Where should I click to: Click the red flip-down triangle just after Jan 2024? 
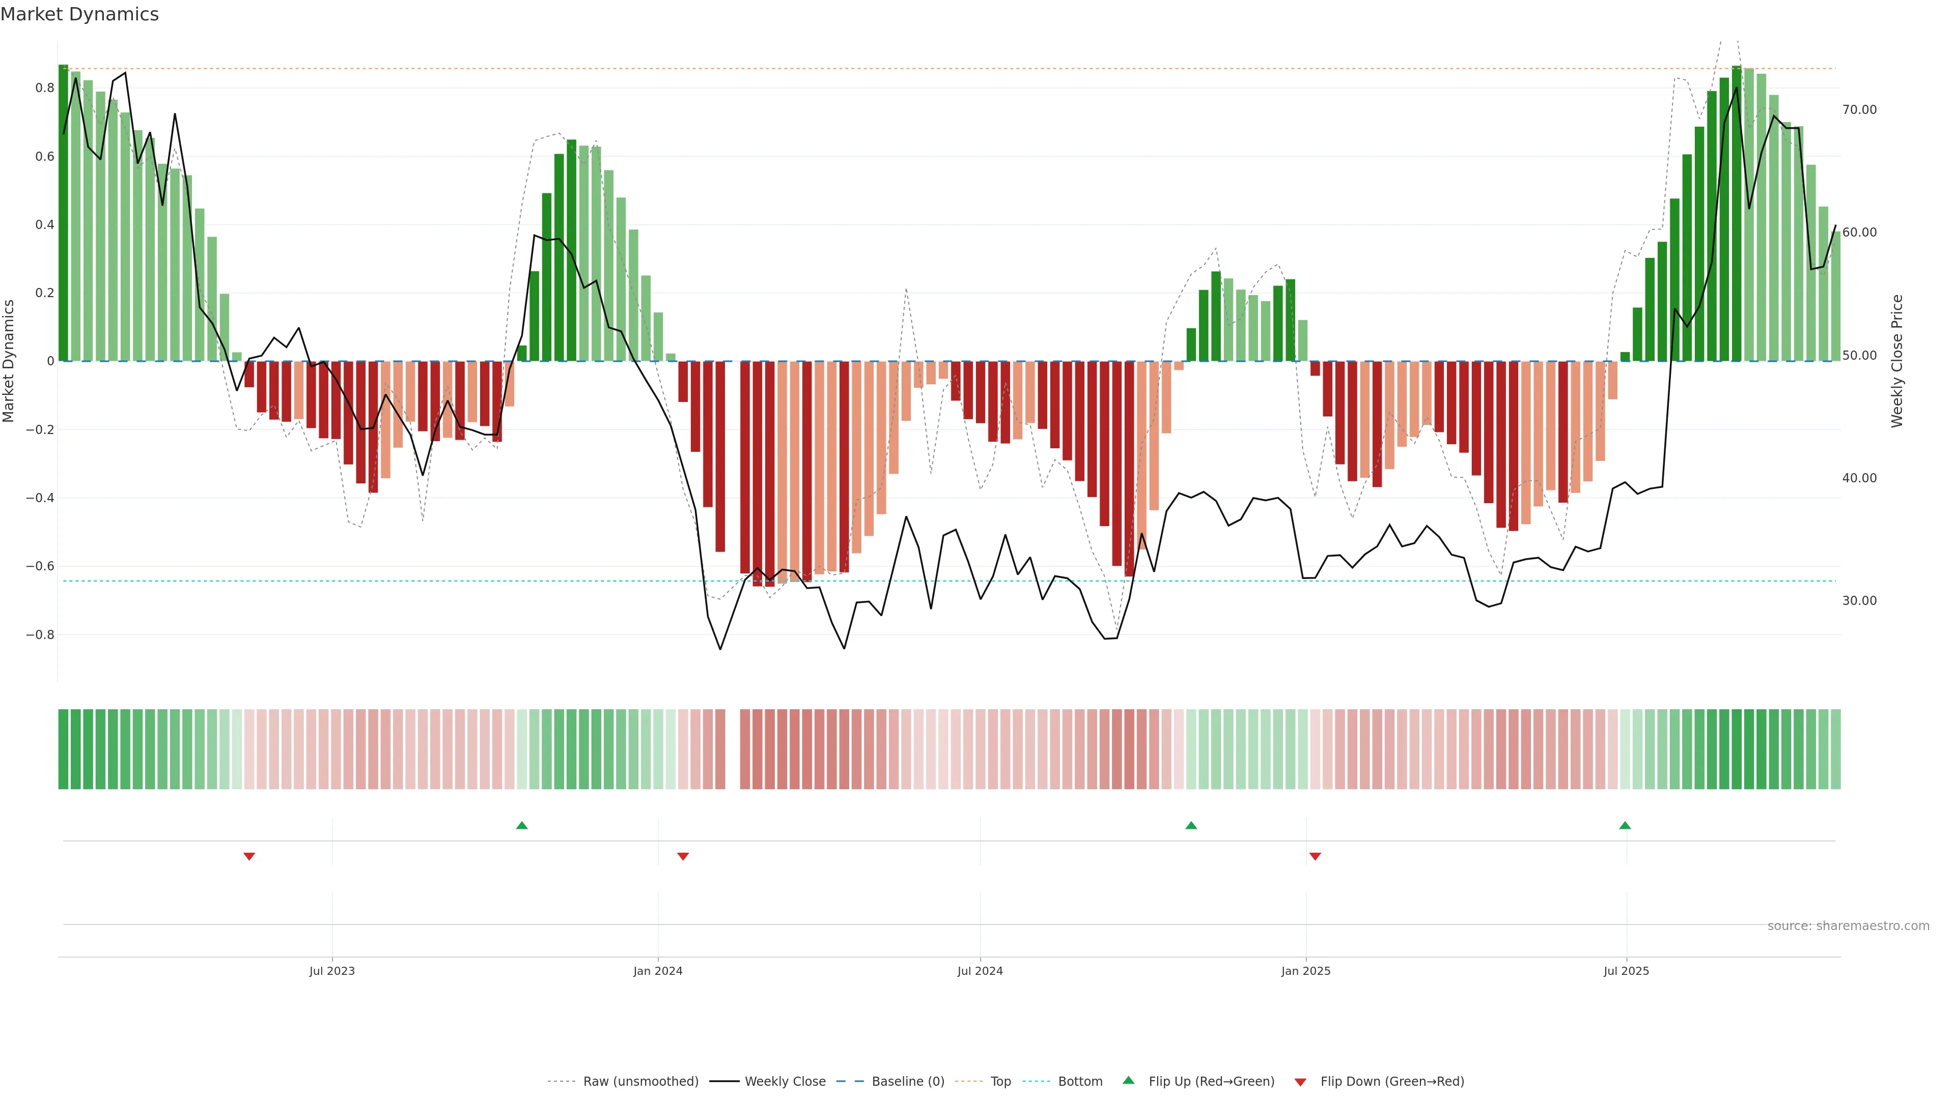point(683,856)
